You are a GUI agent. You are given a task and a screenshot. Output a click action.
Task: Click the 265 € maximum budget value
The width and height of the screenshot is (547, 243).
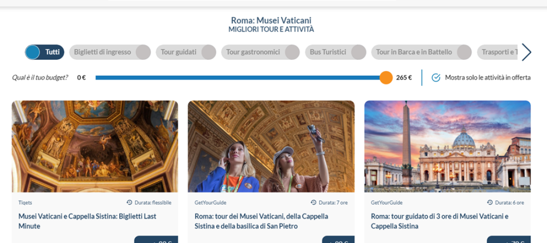[404, 77]
